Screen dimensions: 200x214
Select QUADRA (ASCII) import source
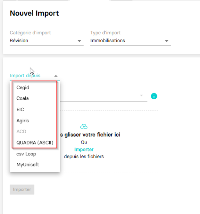coord(35,143)
